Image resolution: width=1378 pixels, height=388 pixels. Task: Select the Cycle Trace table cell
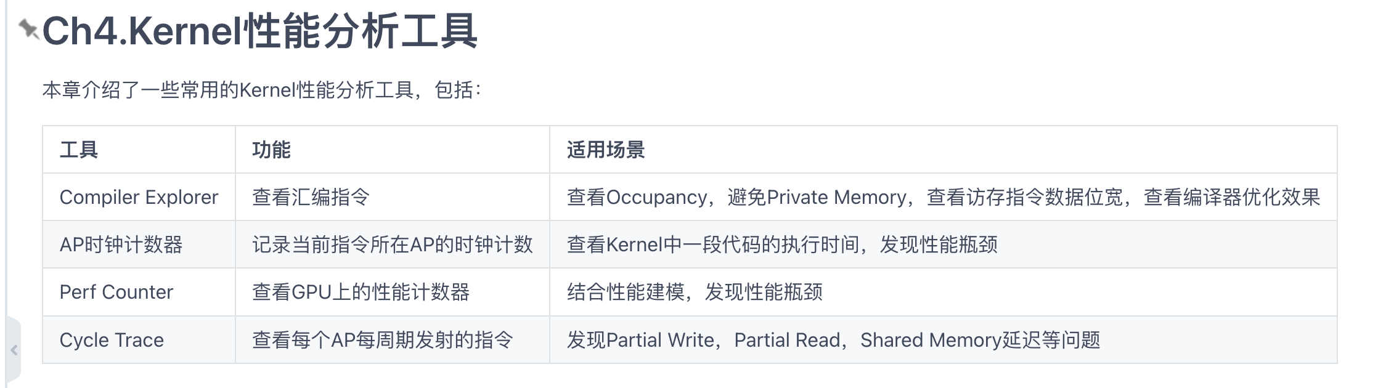click(x=112, y=340)
